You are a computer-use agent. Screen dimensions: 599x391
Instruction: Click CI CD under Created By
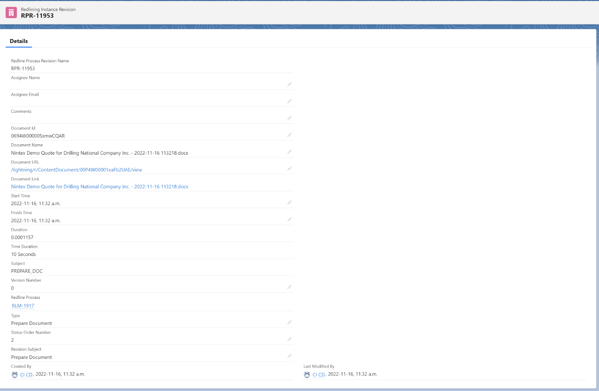(26, 375)
